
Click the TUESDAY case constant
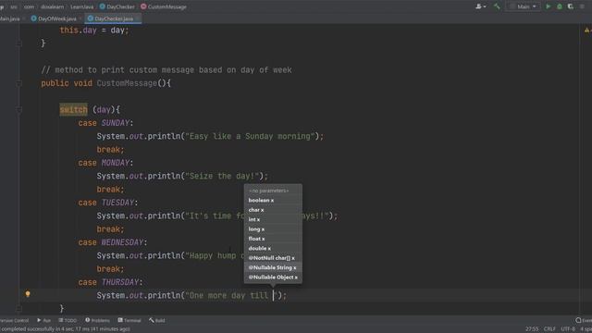(117, 203)
